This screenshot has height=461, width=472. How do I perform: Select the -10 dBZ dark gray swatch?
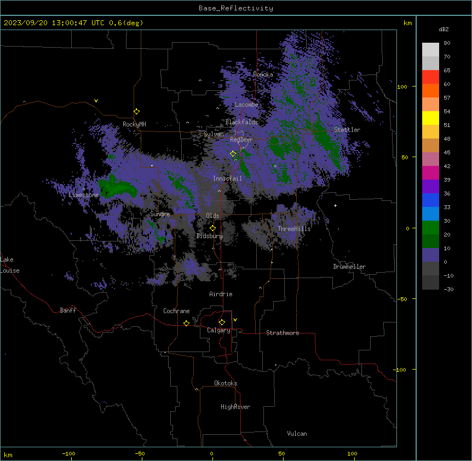click(x=430, y=283)
